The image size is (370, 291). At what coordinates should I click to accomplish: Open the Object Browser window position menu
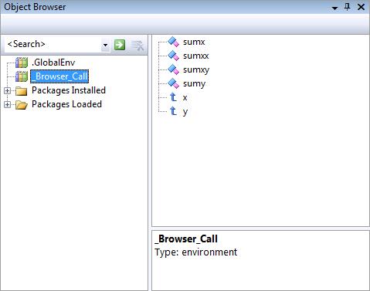(334, 8)
